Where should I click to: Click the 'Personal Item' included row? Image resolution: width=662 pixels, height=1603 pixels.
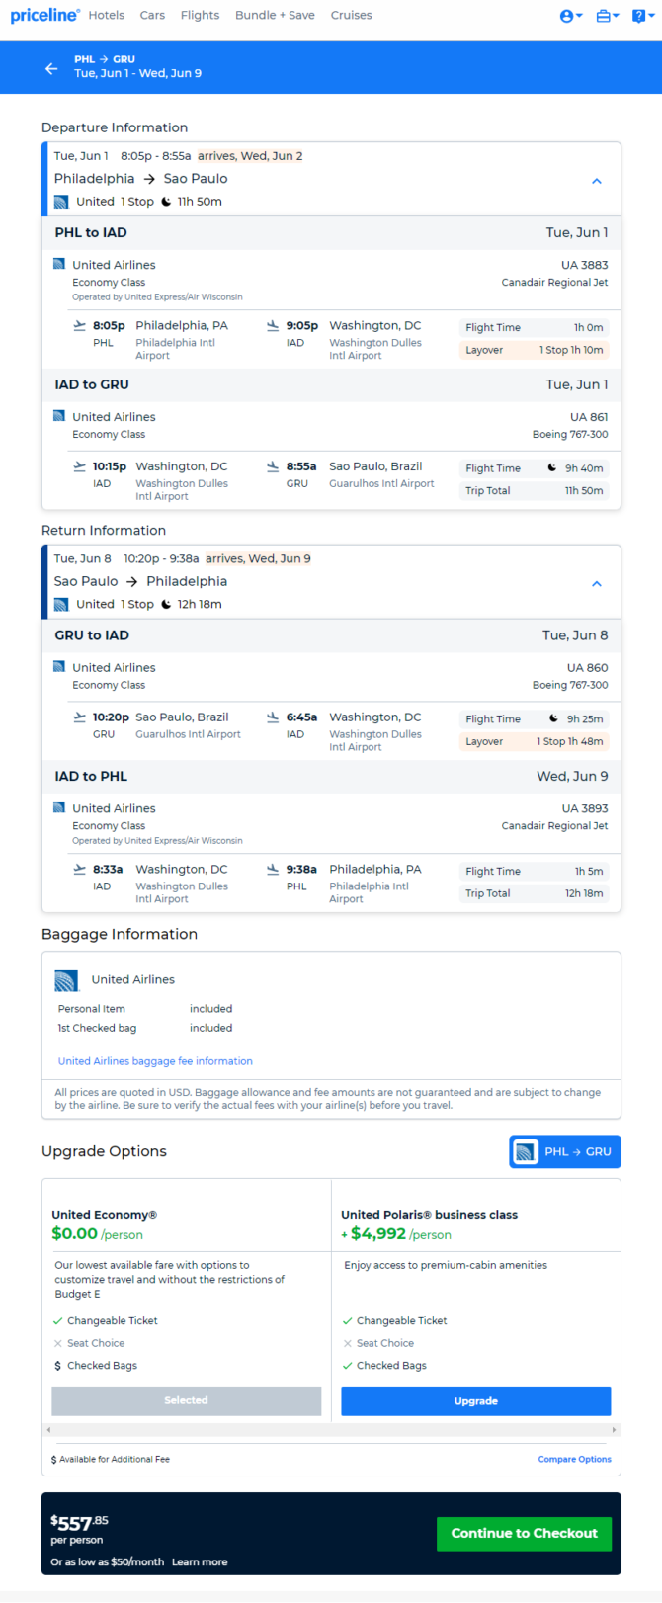[x=145, y=1009]
